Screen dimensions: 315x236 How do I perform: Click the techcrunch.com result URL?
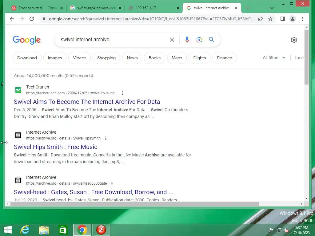point(72,93)
